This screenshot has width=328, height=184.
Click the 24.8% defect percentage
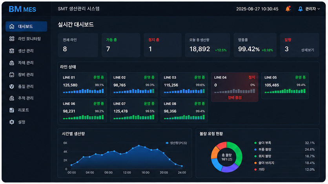(310, 150)
